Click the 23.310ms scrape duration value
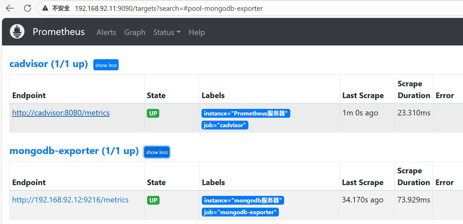 point(414,113)
